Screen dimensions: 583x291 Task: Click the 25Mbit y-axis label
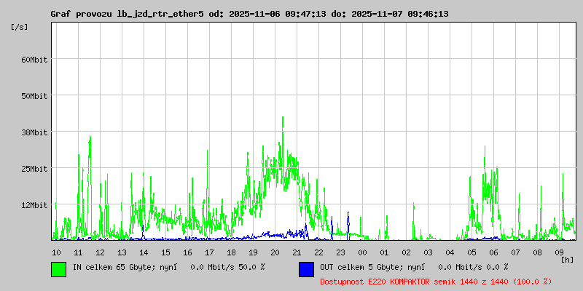[34, 168]
